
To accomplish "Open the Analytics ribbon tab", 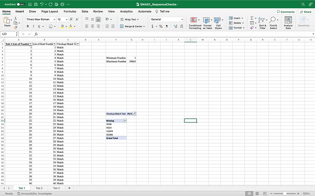I will [x=126, y=11].
